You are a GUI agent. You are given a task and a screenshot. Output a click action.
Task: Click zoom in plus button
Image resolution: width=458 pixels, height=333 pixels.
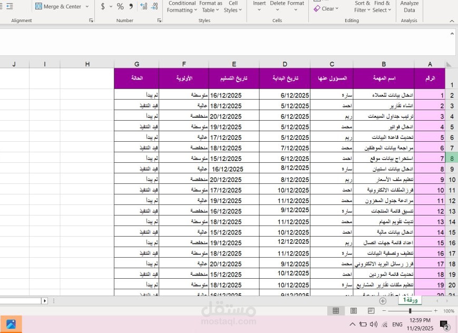tap(435, 311)
